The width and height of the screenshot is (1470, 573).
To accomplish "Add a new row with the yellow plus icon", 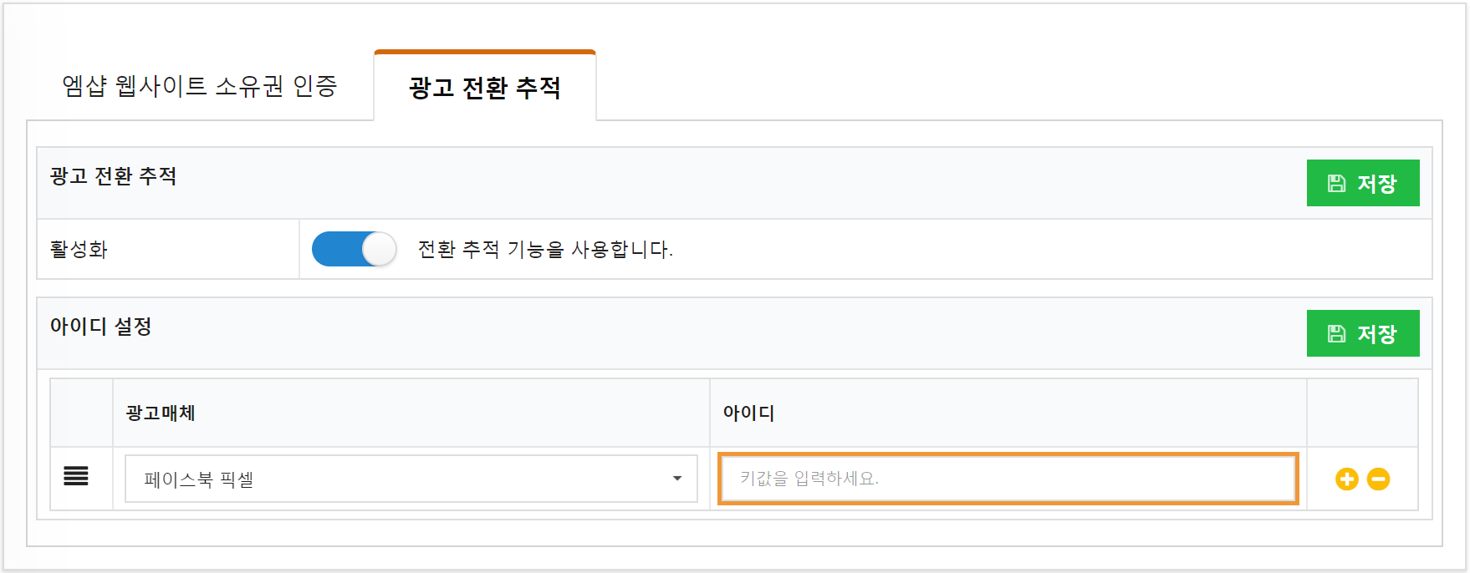I will [x=1346, y=479].
